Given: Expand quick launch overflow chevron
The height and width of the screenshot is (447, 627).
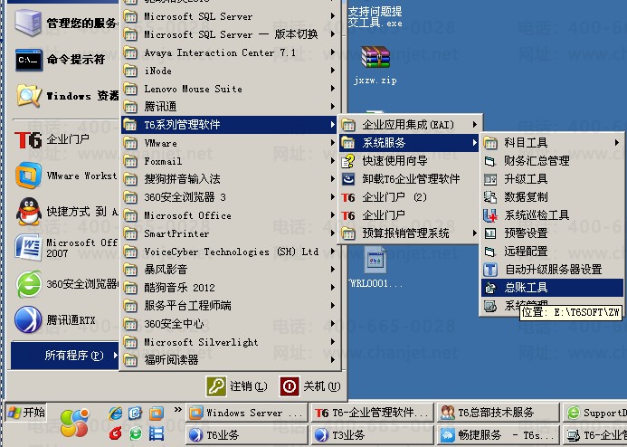Looking at the screenshot, I should [x=178, y=409].
